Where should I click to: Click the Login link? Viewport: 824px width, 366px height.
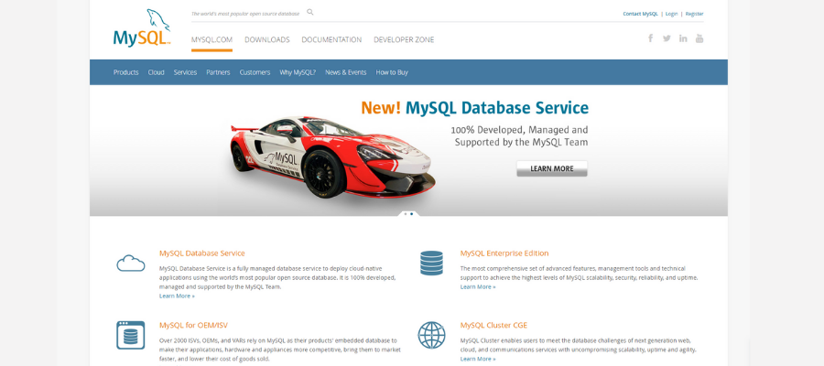coord(672,14)
